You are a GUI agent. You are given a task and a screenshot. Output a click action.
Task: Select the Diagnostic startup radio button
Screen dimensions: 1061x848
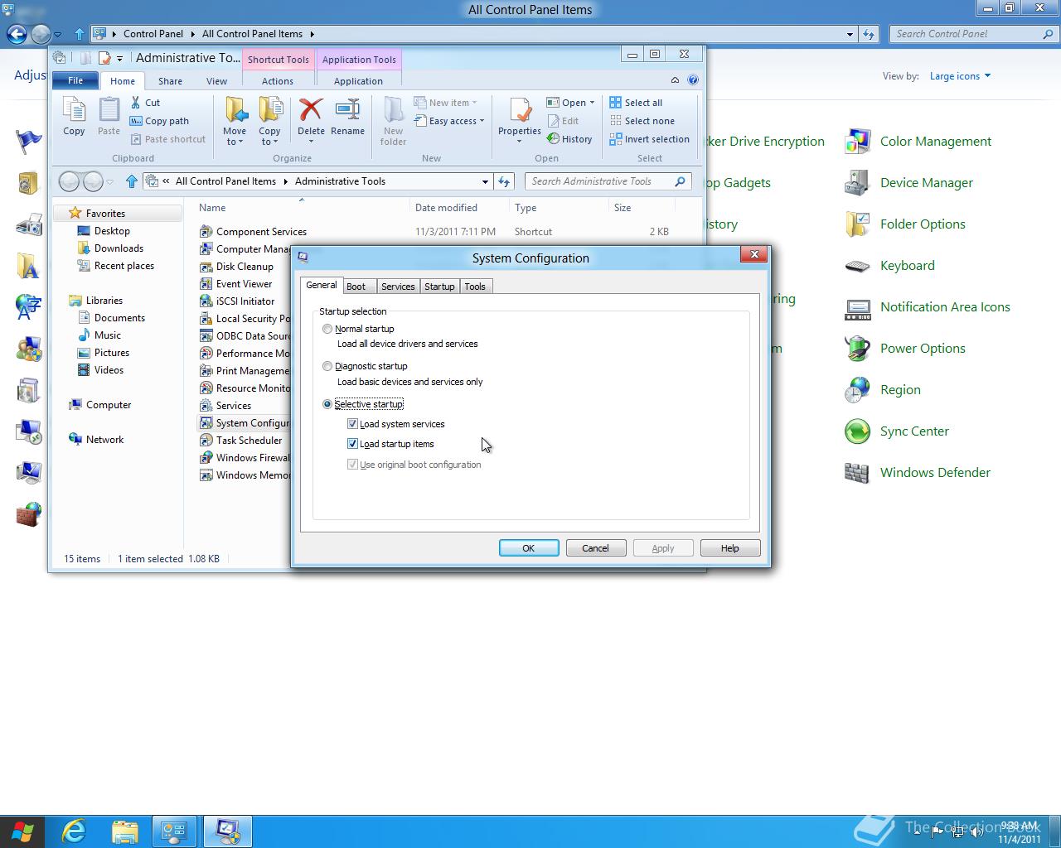point(327,366)
